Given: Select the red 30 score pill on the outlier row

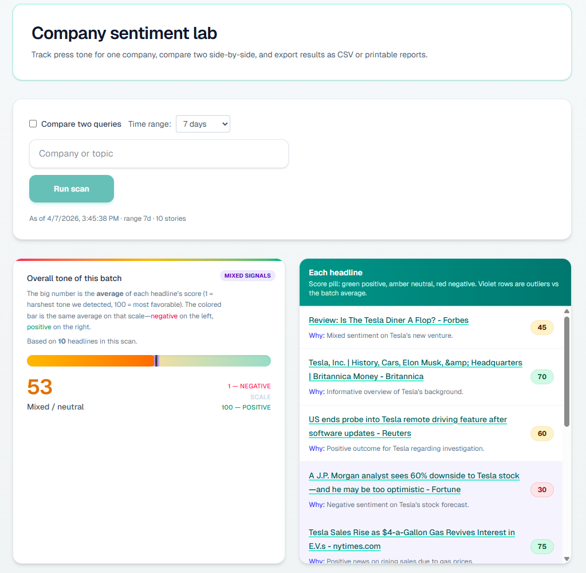Looking at the screenshot, I should [541, 490].
